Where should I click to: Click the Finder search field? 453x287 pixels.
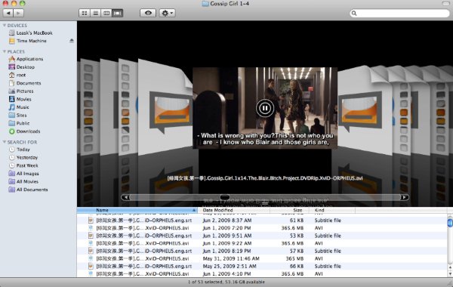(400, 13)
